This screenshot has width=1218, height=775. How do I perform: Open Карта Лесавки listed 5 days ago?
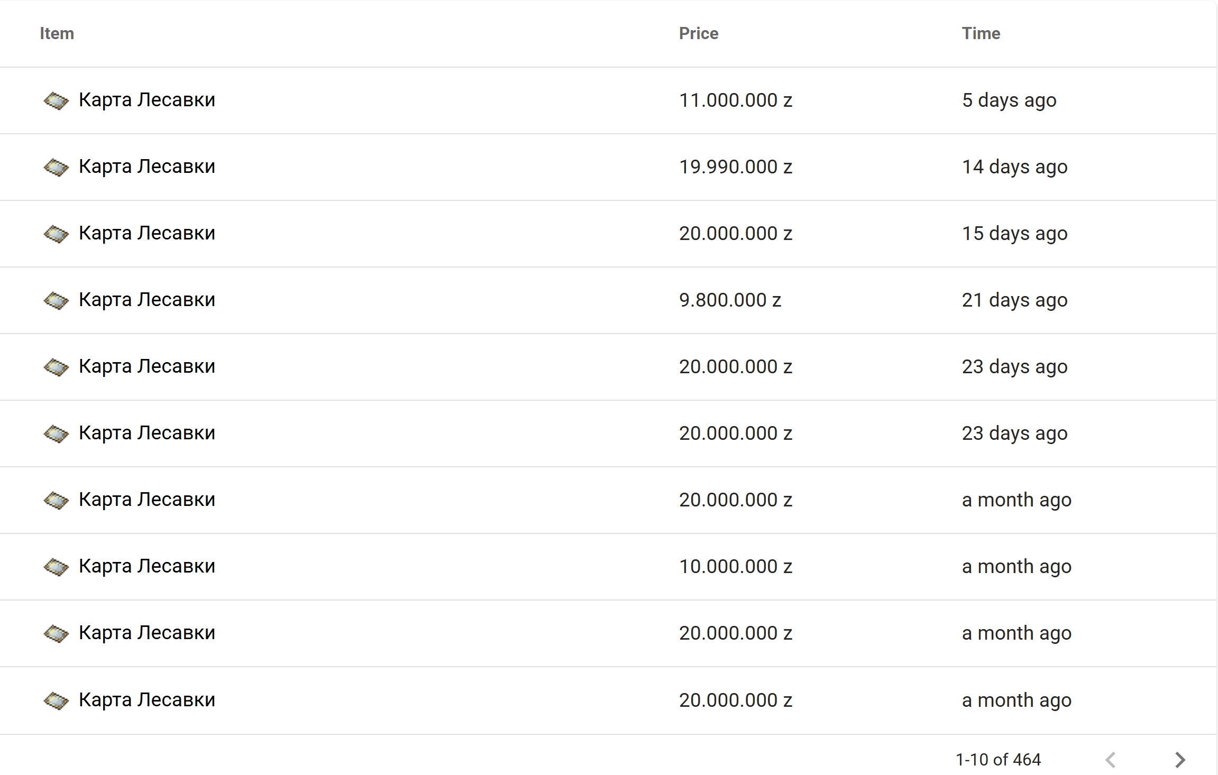[x=146, y=100]
